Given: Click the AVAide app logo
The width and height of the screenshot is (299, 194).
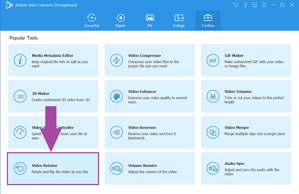Looking at the screenshot, I should click(x=9, y=5).
